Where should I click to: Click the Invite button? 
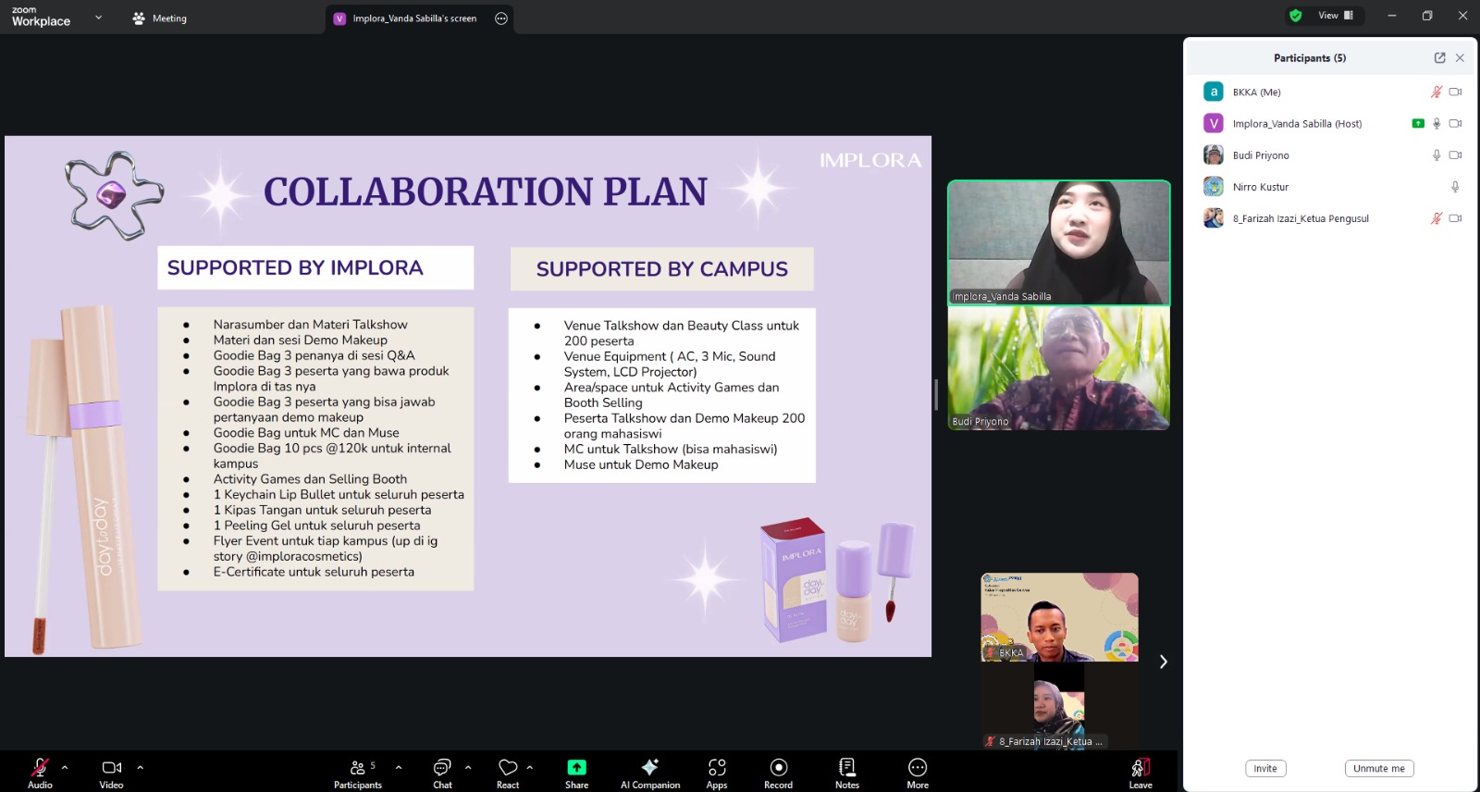pos(1264,769)
